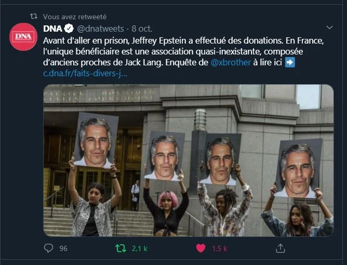Expand the tweet options chevron menu

[329, 27]
